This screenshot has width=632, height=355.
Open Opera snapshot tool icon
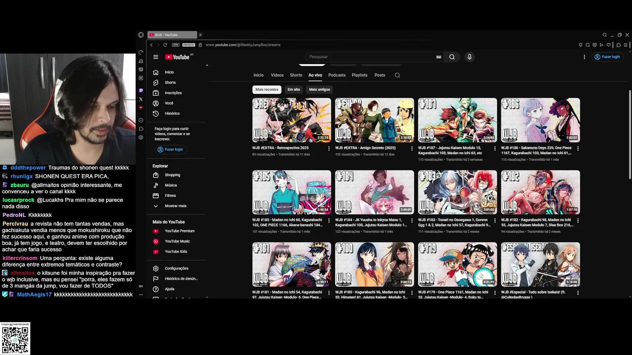[587, 45]
